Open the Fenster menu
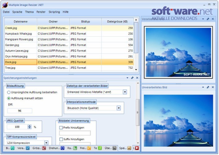This screenshot has width=219, height=155. tap(41, 12)
